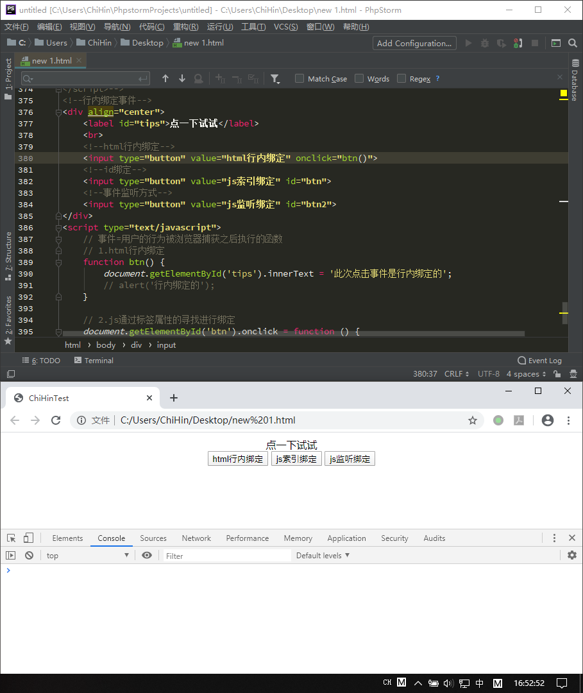583x693 pixels.
Task: Close the find bar in editor
Action: [x=560, y=77]
